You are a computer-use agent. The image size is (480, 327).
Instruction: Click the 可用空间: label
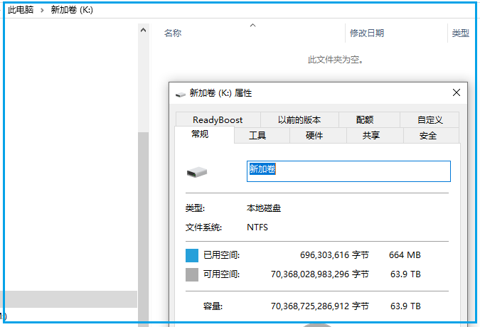(221, 274)
